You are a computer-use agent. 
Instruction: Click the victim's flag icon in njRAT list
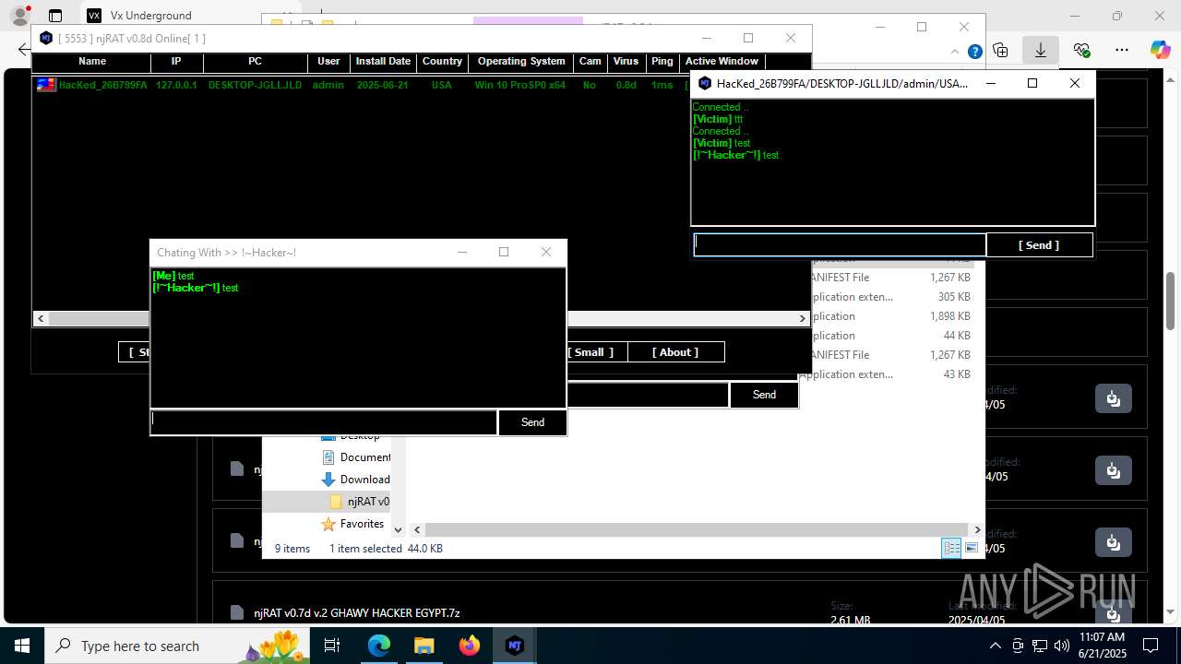(46, 85)
